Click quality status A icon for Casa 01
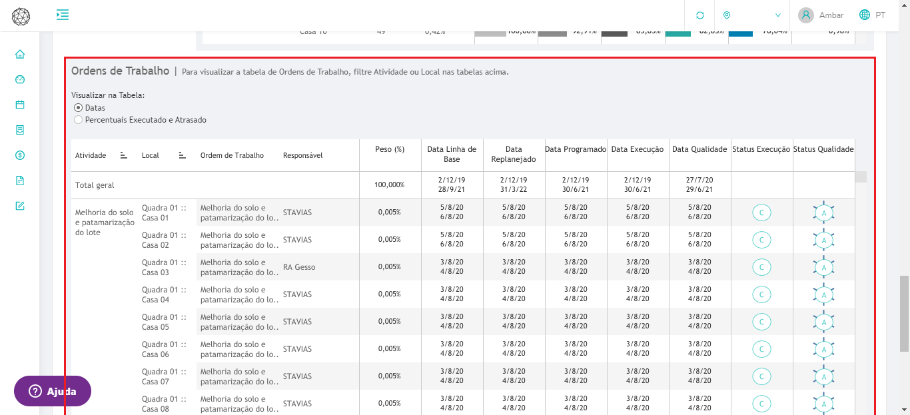Image resolution: width=910 pixels, height=415 pixels. (x=824, y=213)
